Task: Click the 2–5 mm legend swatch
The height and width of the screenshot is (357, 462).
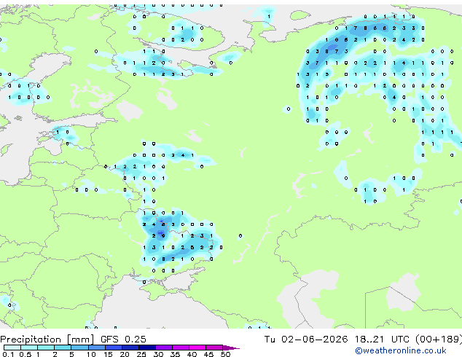Action: [x=63, y=348]
